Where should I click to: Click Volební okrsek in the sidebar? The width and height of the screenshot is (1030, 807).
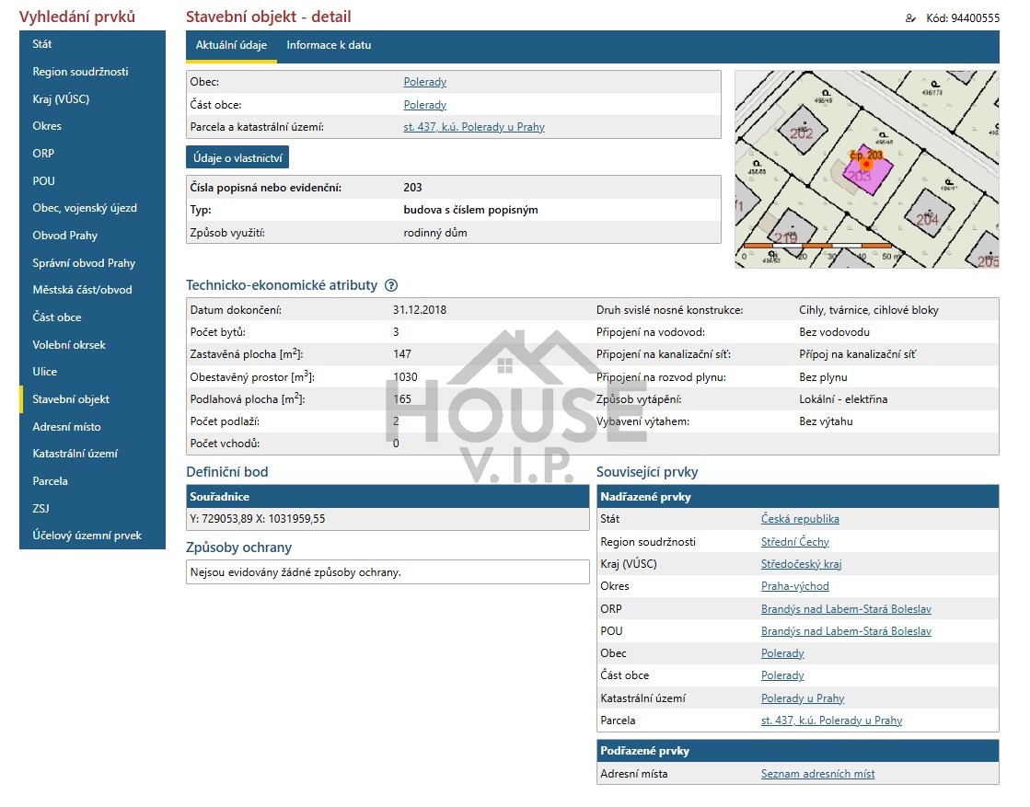[x=69, y=345]
